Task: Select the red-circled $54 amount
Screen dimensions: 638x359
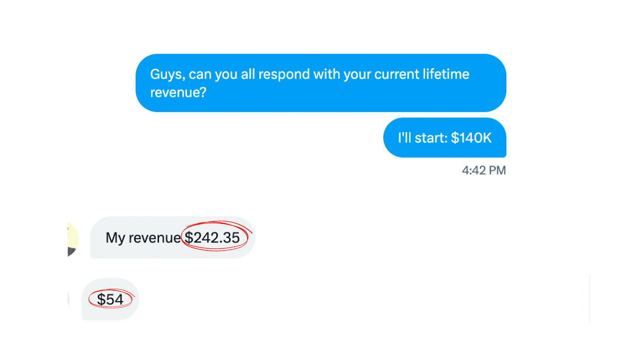Action: click(x=110, y=299)
